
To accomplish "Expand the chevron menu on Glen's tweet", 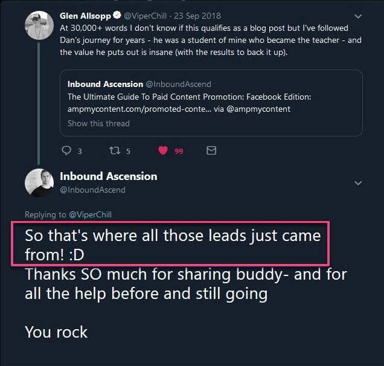I will point(358,16).
